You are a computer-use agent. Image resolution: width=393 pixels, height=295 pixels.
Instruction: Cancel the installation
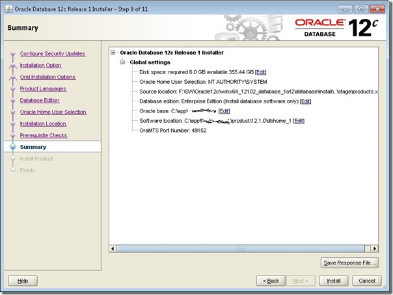pyautogui.click(x=367, y=281)
